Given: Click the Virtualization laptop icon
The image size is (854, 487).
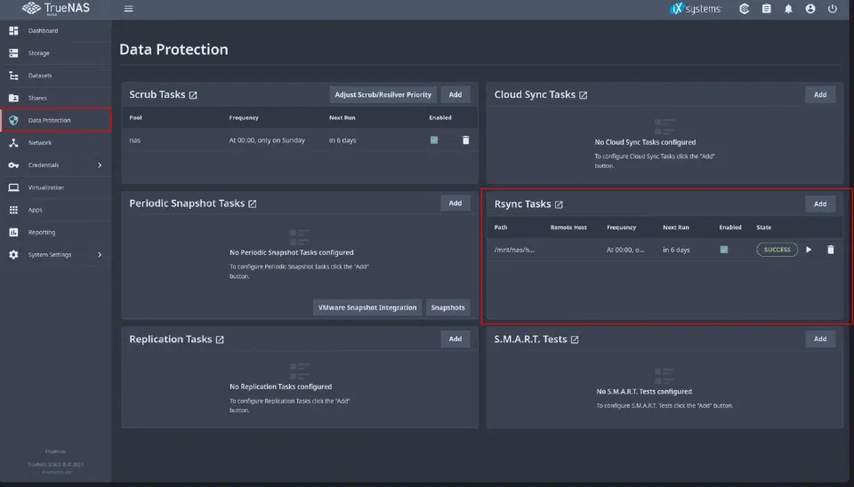Looking at the screenshot, I should tap(13, 188).
